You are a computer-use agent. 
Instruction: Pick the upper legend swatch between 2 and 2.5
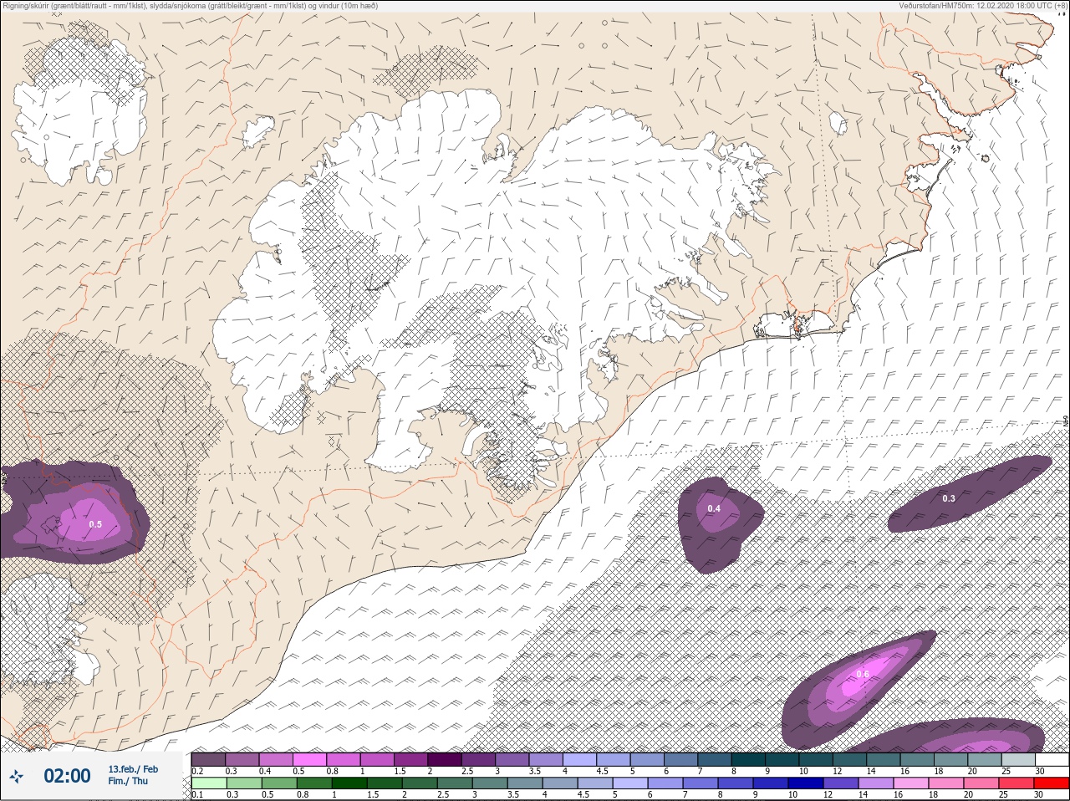pos(445,759)
